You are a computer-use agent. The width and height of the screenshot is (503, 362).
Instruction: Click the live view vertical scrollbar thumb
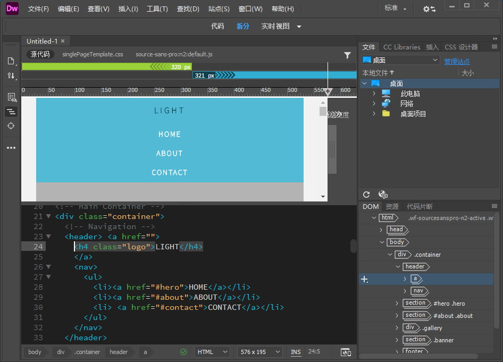(x=323, y=111)
